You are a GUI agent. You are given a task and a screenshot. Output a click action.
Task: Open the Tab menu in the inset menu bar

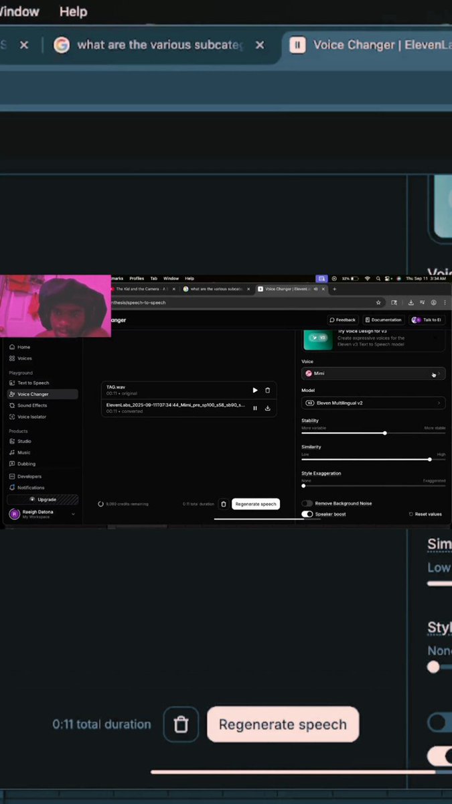click(x=153, y=278)
